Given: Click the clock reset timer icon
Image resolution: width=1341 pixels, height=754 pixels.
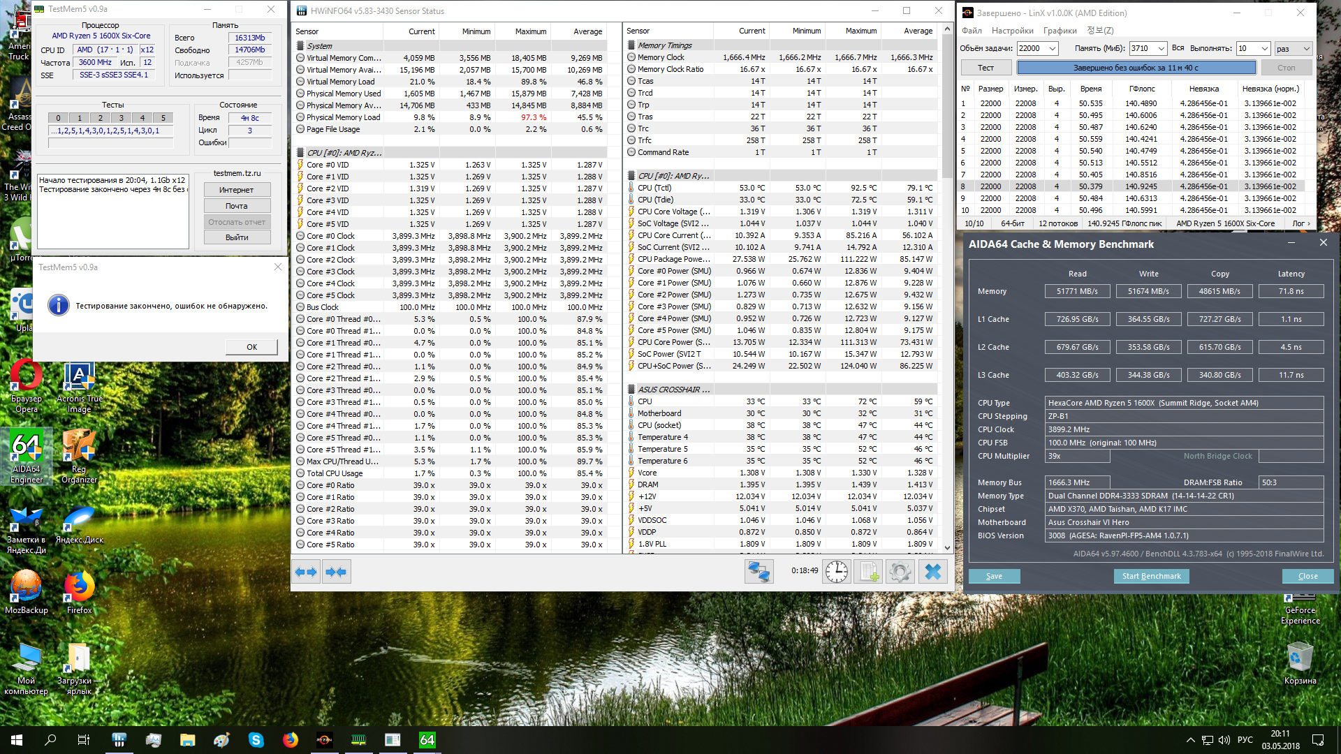Looking at the screenshot, I should click(836, 572).
